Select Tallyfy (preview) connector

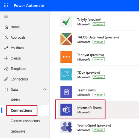[89, 20]
